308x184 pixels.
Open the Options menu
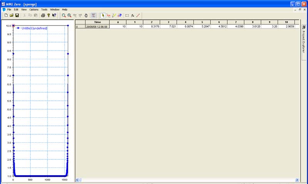click(34, 9)
